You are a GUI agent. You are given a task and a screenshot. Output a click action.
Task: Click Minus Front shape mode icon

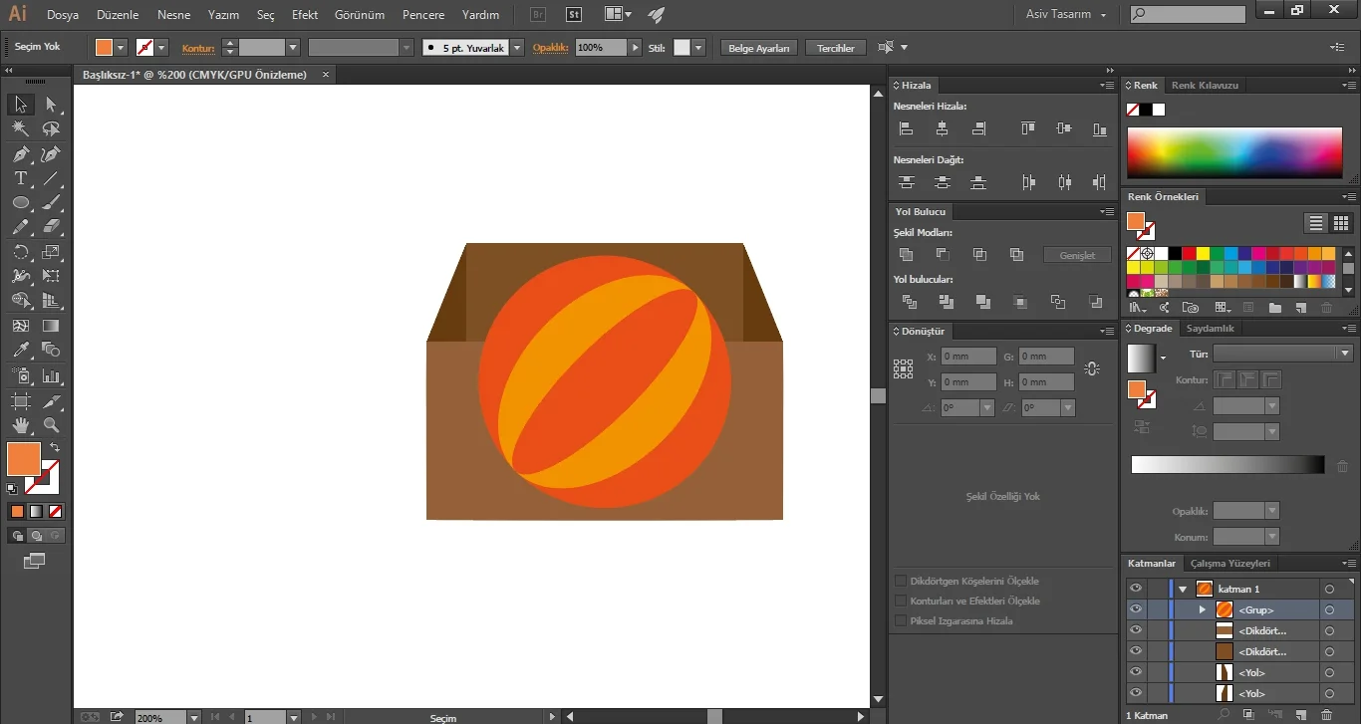pos(943,255)
